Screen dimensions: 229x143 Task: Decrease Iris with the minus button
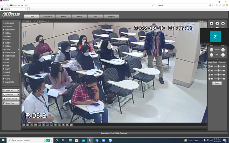[x=211, y=55]
